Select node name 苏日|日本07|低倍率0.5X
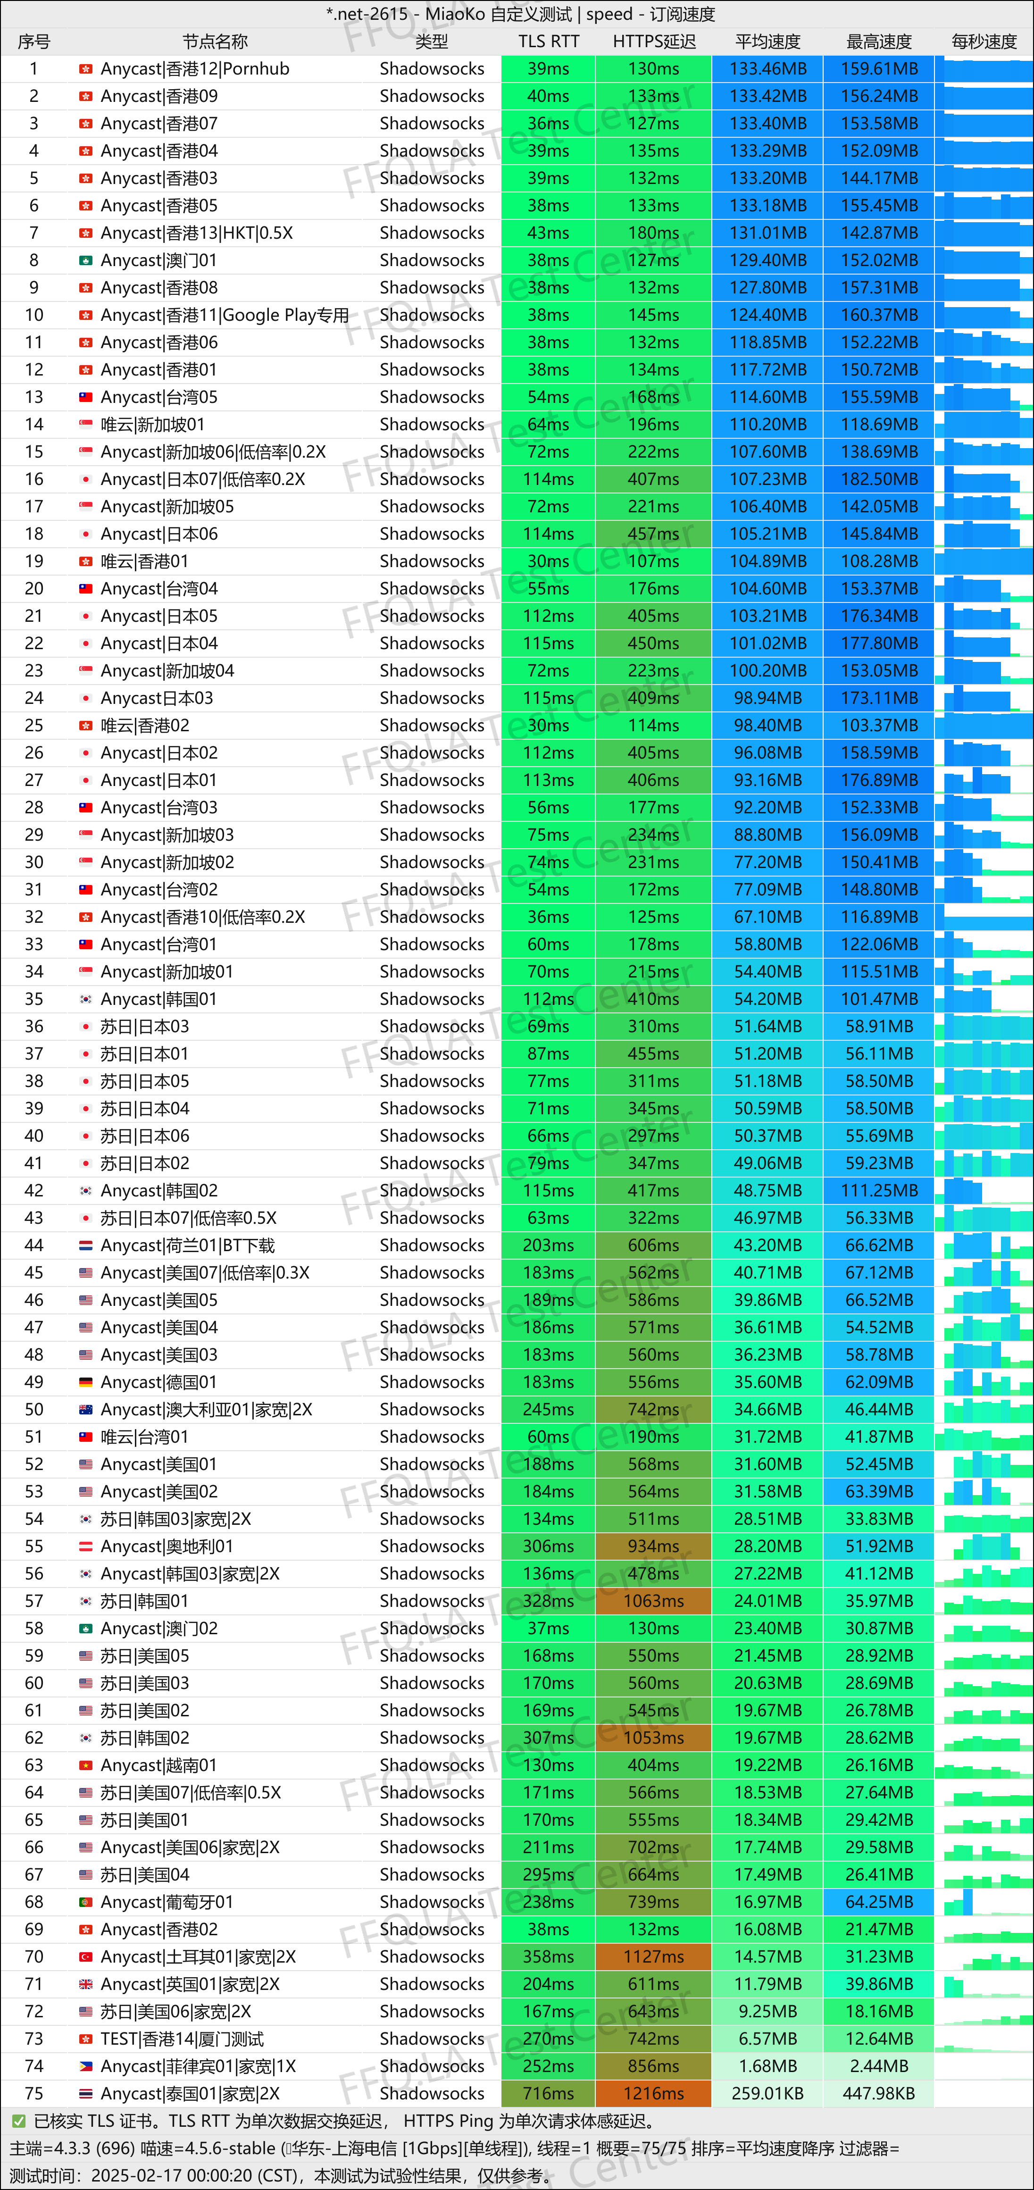The image size is (1034, 2190). pos(189,1218)
